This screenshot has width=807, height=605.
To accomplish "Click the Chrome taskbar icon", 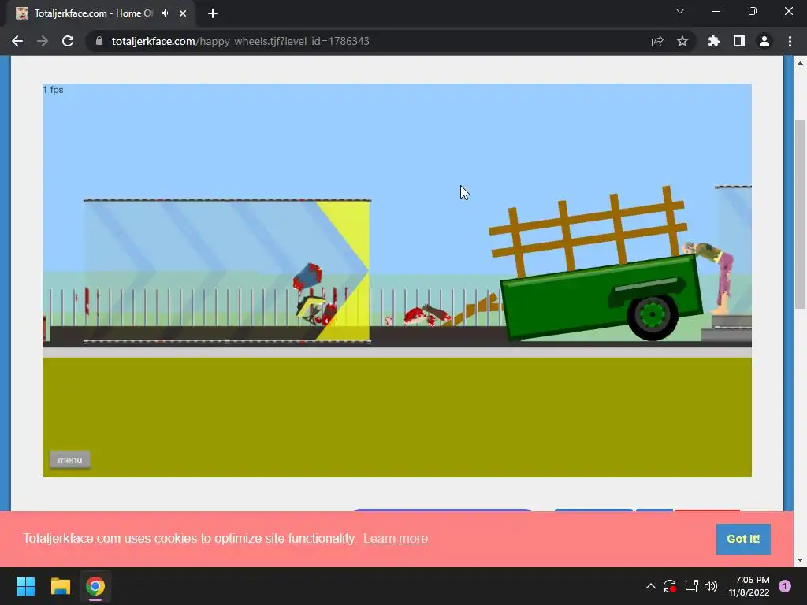I will (95, 586).
